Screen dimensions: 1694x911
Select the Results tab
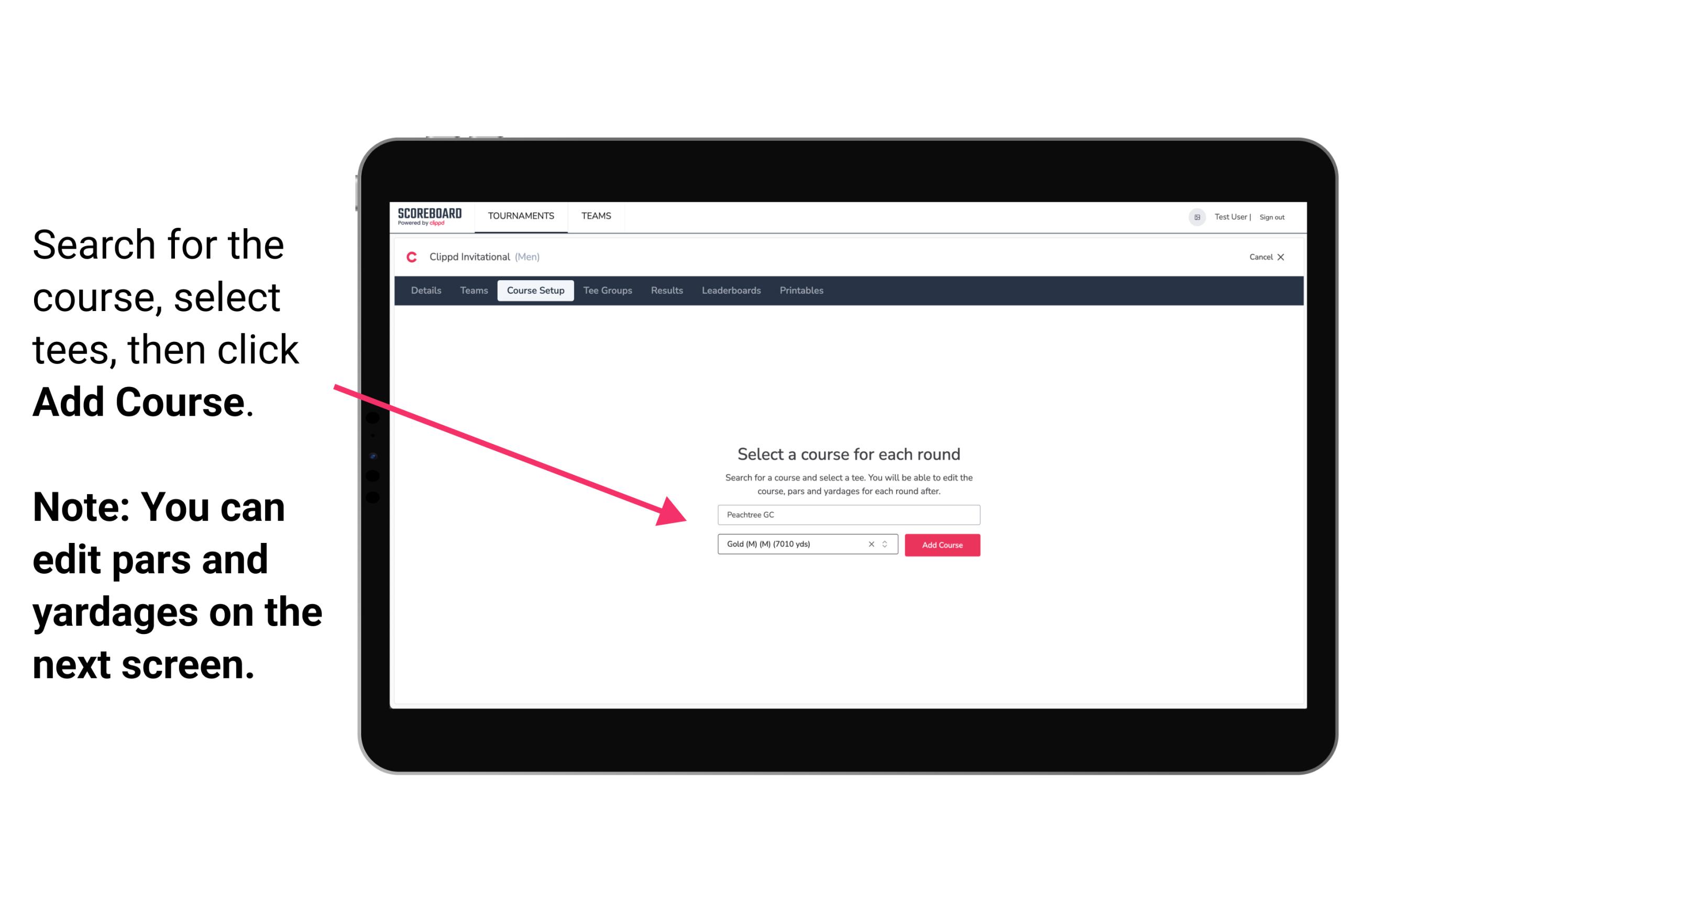pos(665,291)
